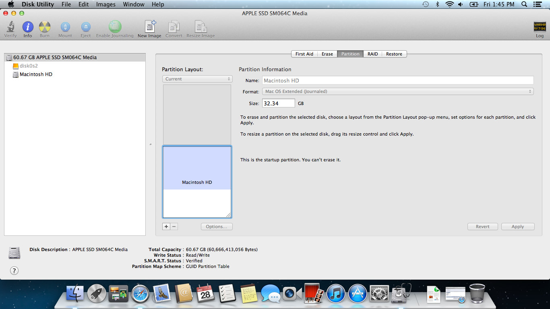Open the Images menu
This screenshot has width=550, height=309.
[105, 4]
